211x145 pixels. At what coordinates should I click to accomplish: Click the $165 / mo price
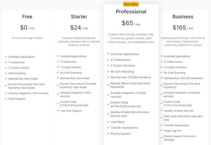coord(183,28)
